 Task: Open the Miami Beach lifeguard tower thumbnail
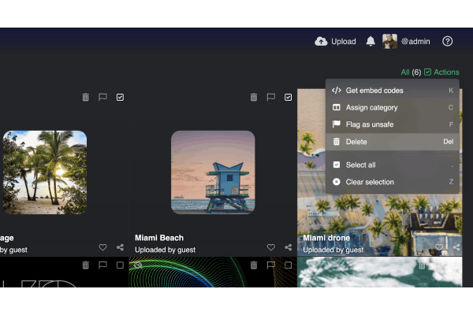tap(213, 172)
